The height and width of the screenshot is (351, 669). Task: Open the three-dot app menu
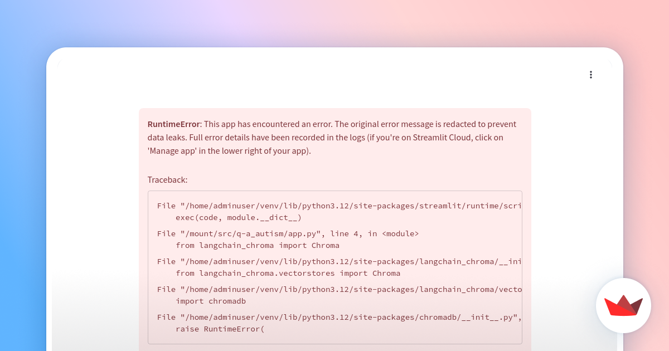[590, 75]
